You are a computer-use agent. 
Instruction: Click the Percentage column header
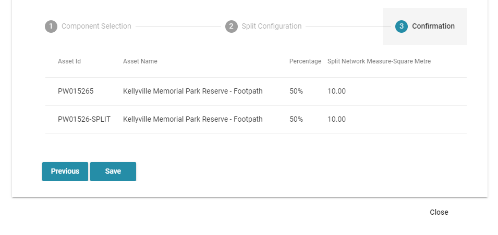(x=305, y=61)
